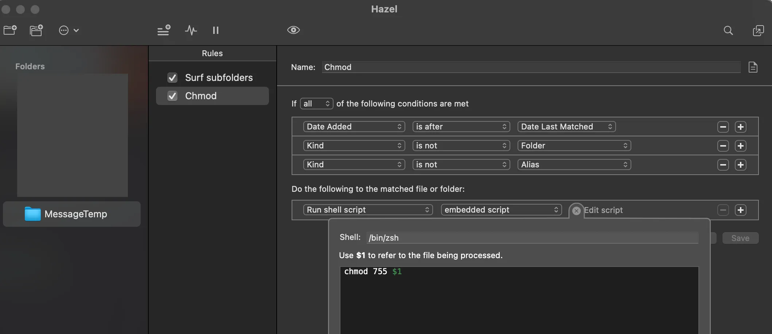Click the add folder icon in toolbar
Viewport: 772px width, 334px height.
[x=10, y=30]
